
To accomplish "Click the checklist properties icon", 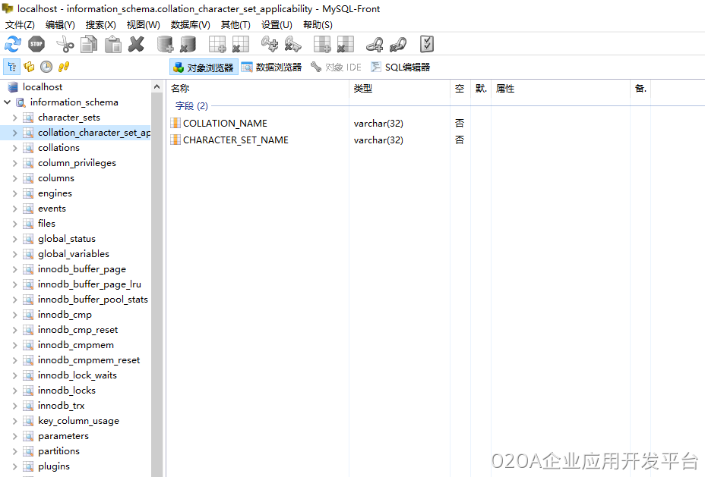I will (x=427, y=44).
